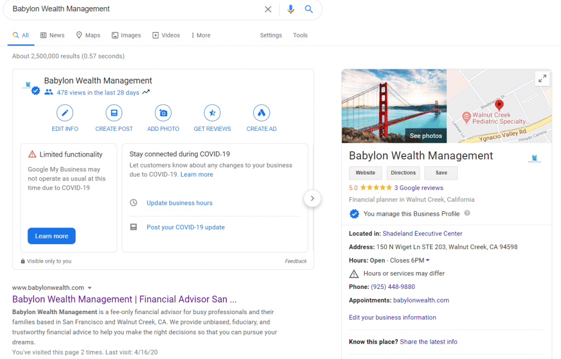
Task: Switch to the News tab
Action: click(53, 36)
